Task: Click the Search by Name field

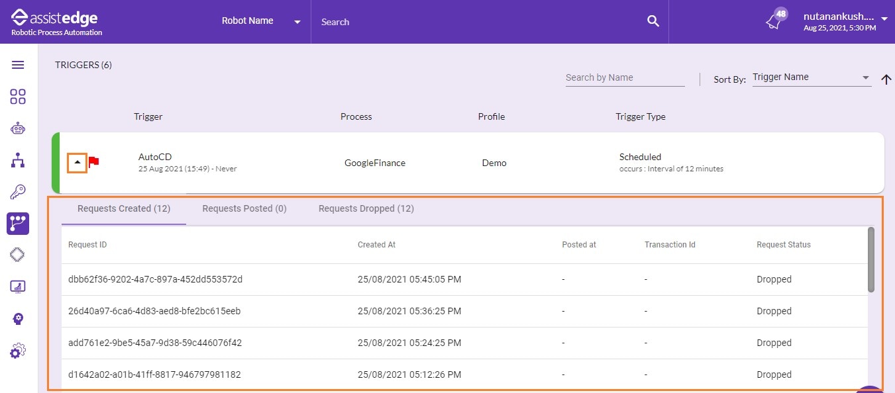Action: click(625, 77)
